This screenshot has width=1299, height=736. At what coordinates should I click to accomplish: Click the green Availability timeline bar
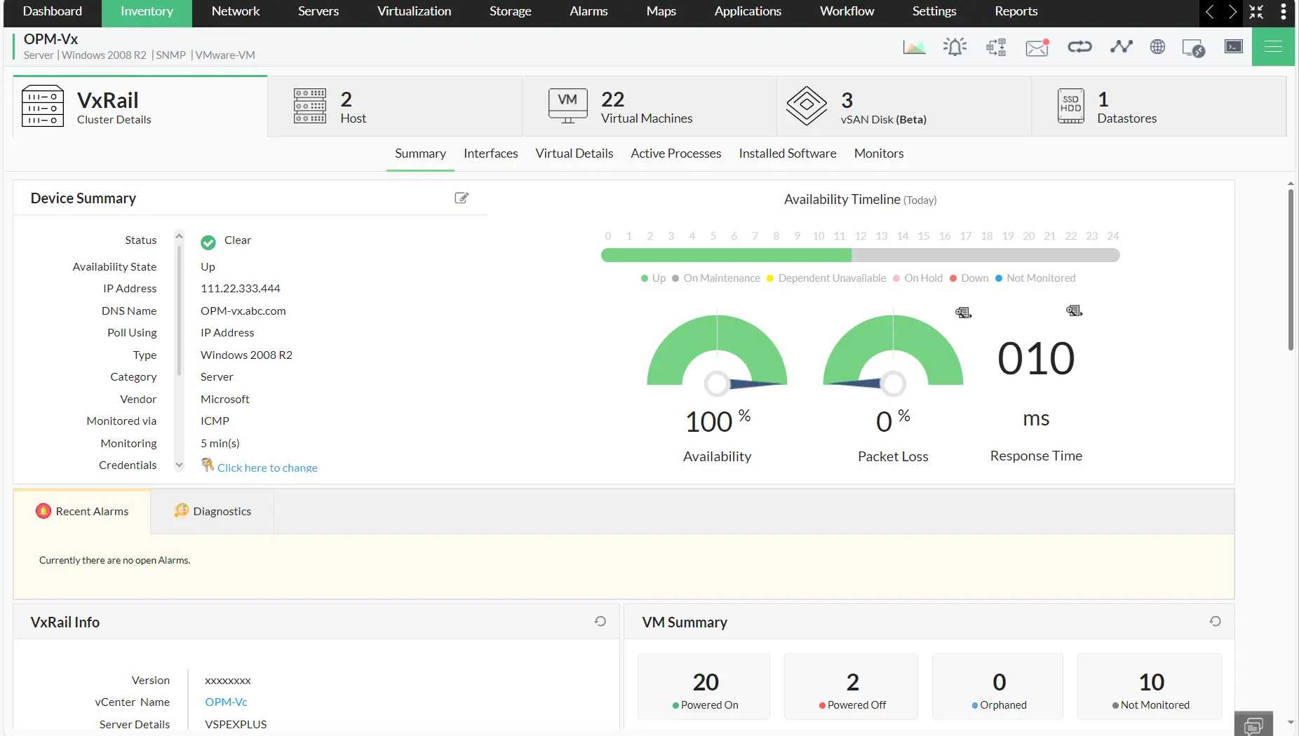pos(726,255)
